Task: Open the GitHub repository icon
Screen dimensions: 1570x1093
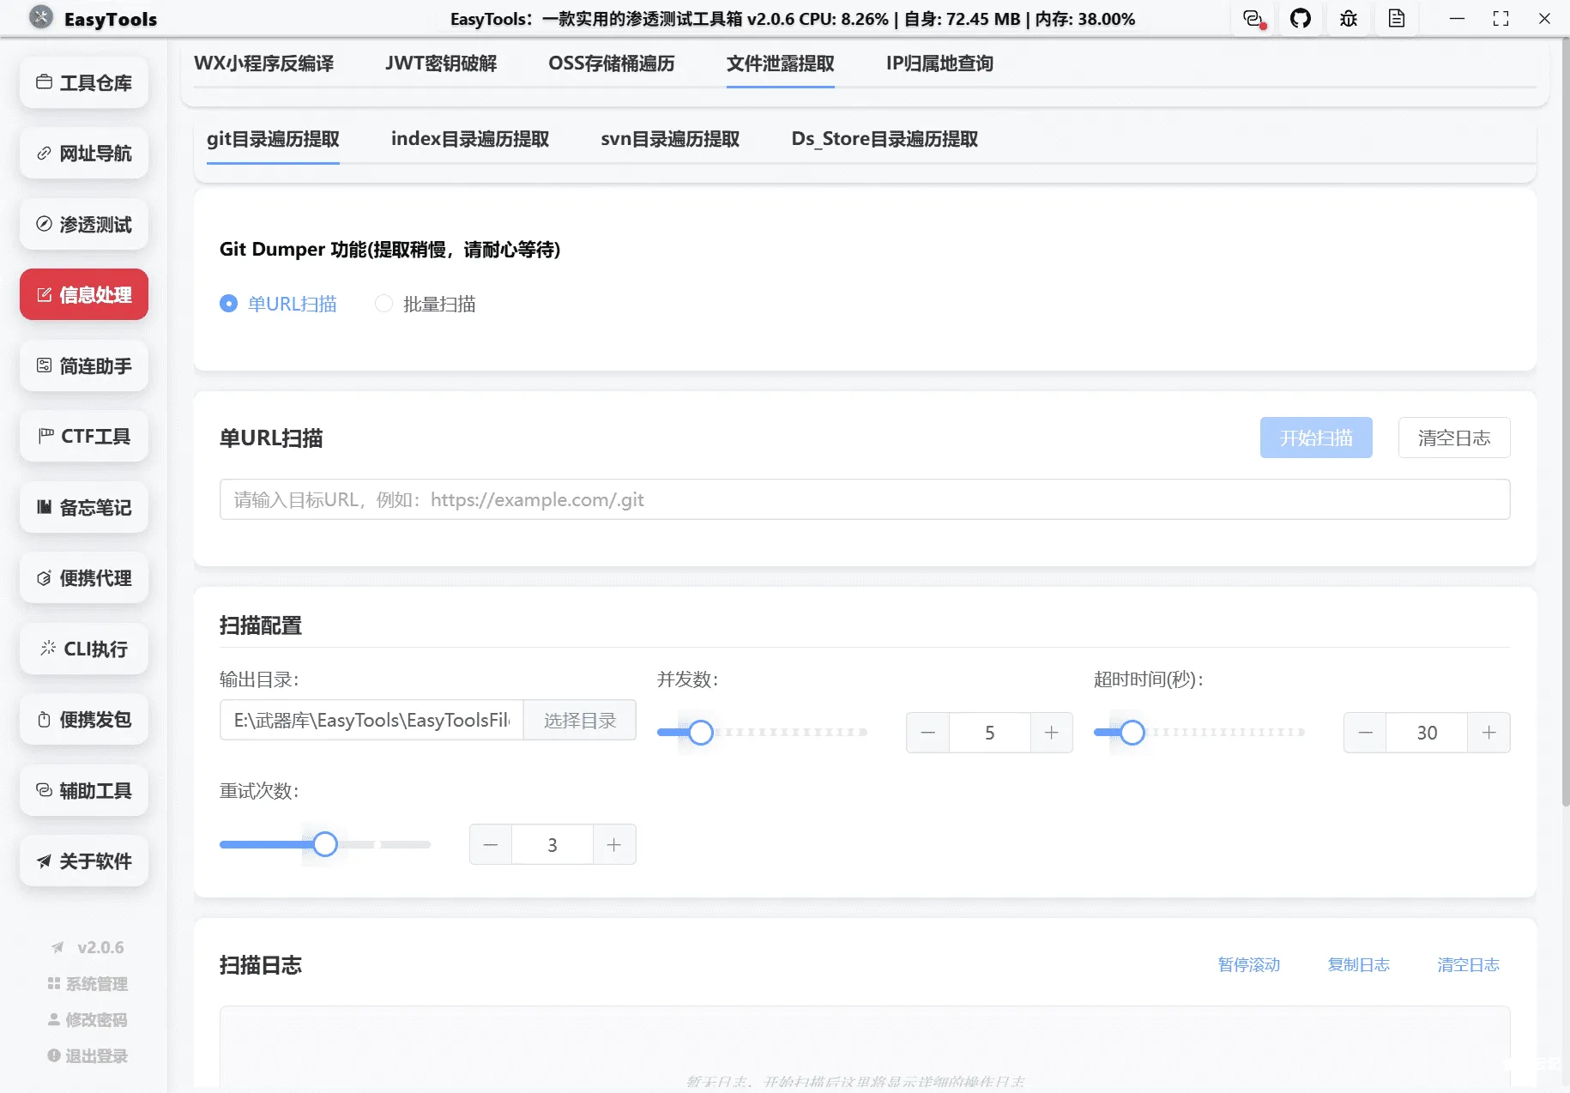Action: tap(1301, 18)
